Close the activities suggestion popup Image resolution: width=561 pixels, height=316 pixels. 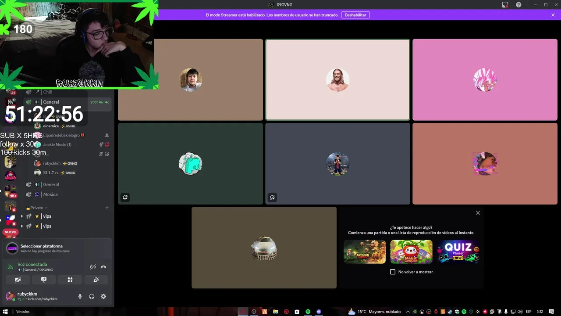[x=478, y=213]
